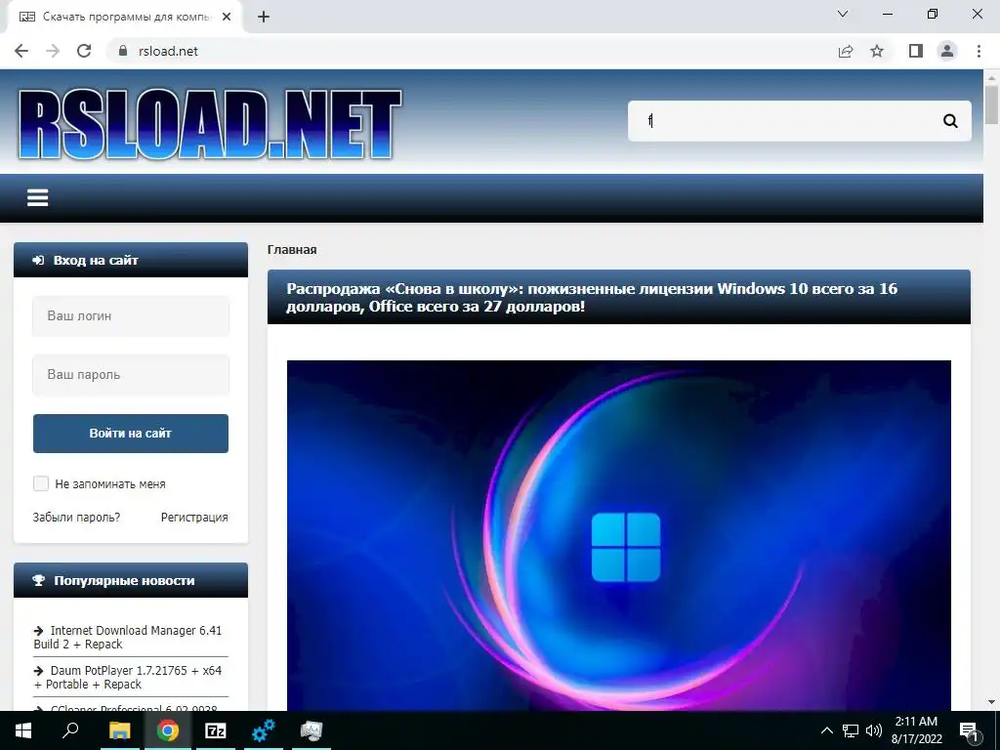Reload the page with refresh icon
The height and width of the screenshot is (750, 1000).
pyautogui.click(x=84, y=51)
